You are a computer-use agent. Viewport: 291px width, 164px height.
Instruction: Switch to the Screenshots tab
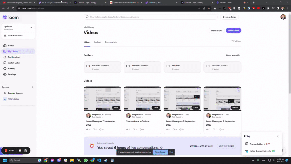click(111, 42)
